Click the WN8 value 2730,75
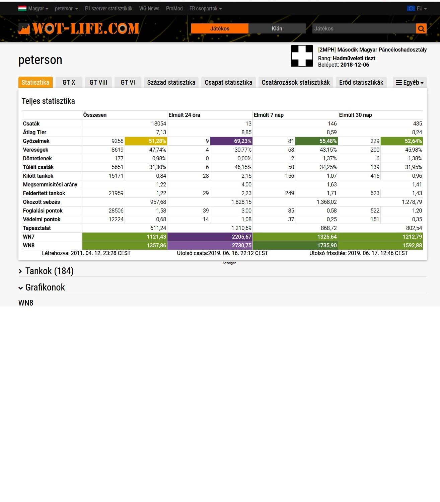Image resolution: width=440 pixels, height=502 pixels. click(x=242, y=245)
